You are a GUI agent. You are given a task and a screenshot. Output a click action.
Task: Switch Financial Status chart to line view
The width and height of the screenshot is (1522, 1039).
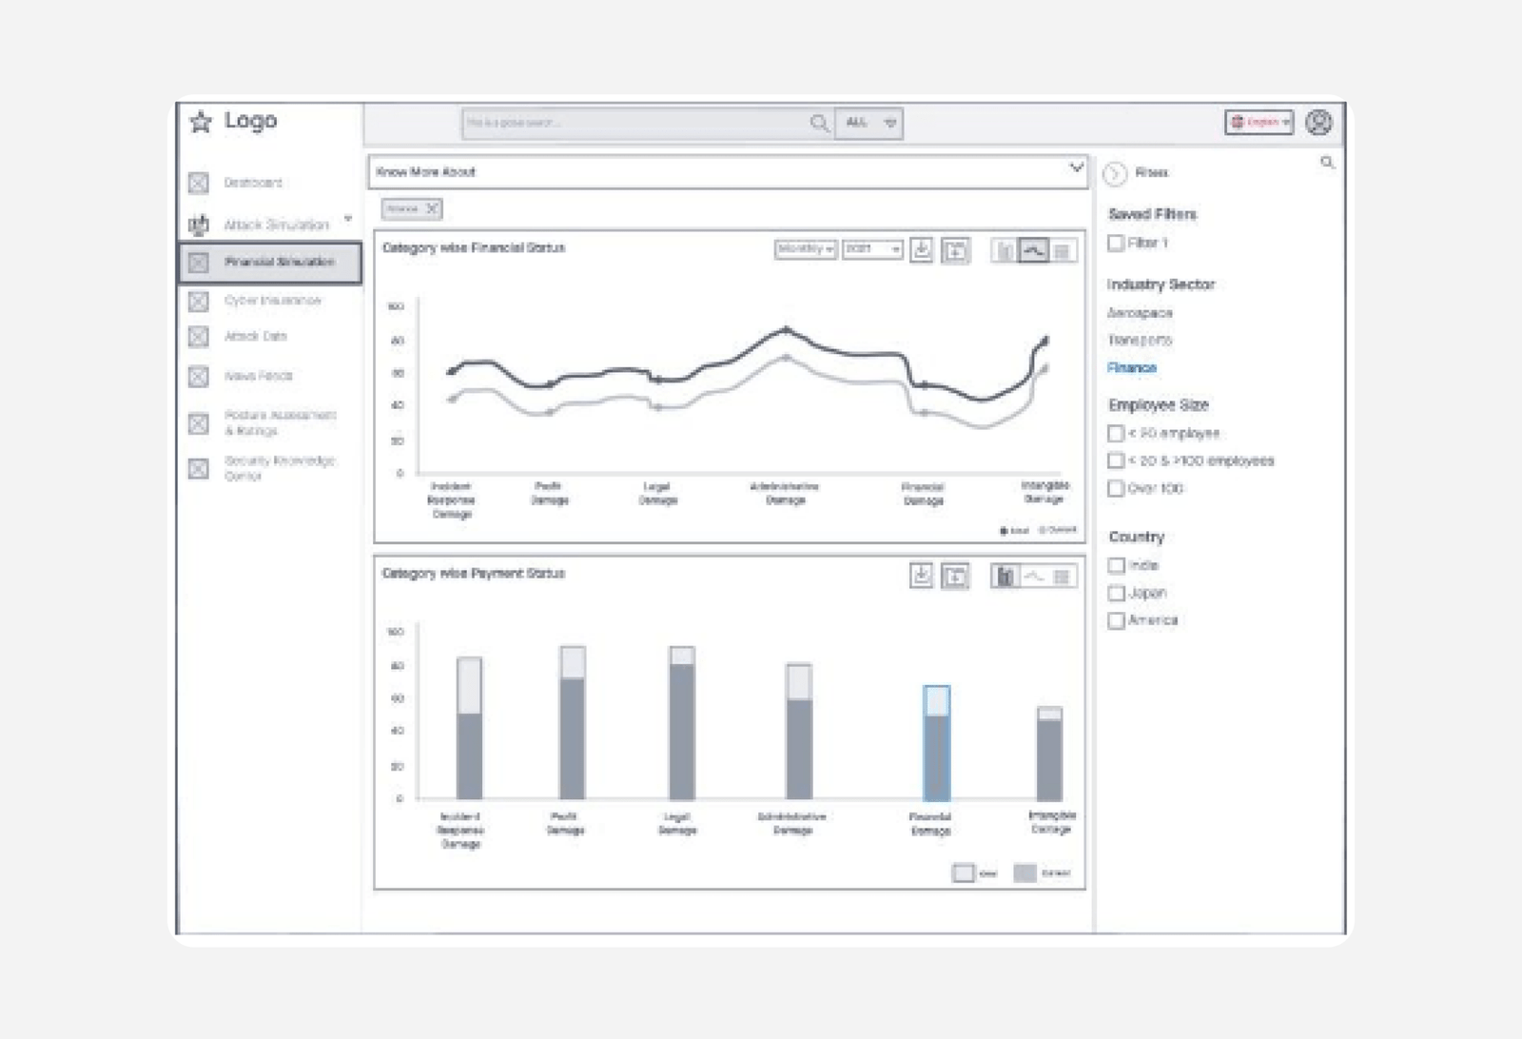(x=1033, y=250)
